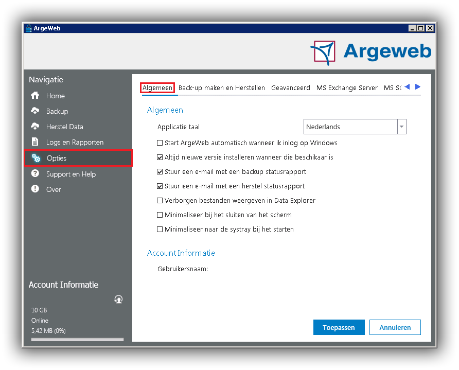The image size is (459, 370).
Task: Click the Gebruikersnaam label
Action: [183, 269]
